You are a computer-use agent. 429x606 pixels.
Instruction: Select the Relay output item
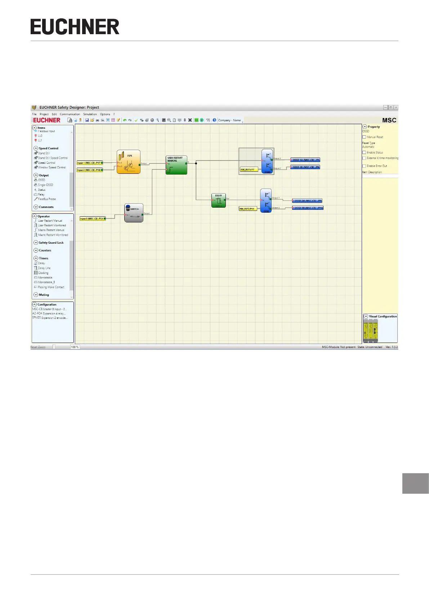click(39, 195)
